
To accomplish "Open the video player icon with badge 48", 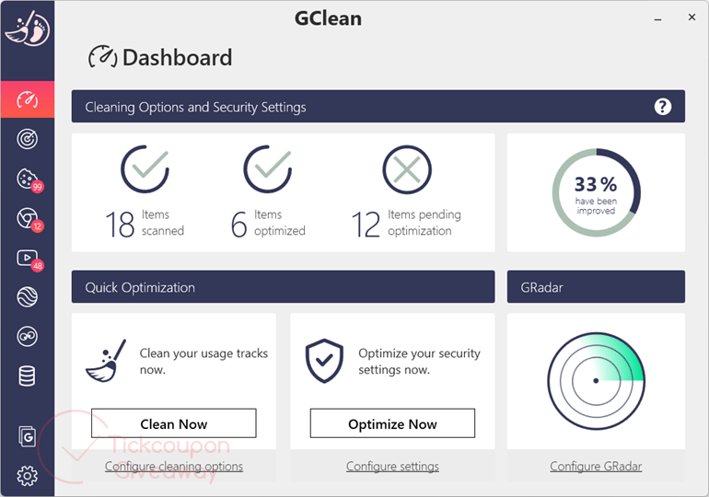I will (29, 260).
